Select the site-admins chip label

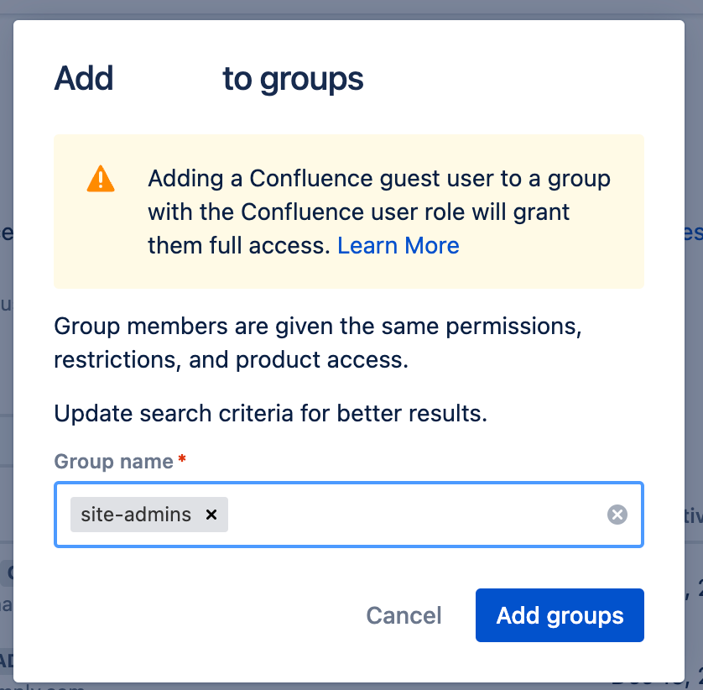pos(136,514)
